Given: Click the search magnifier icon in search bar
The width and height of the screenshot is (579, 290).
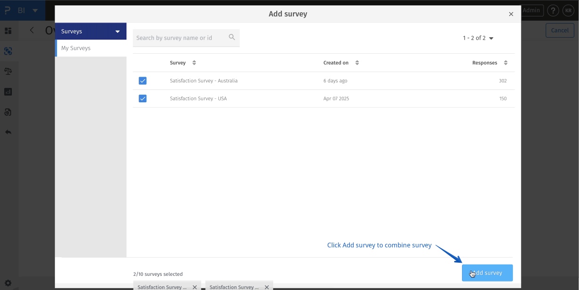Looking at the screenshot, I should (232, 37).
